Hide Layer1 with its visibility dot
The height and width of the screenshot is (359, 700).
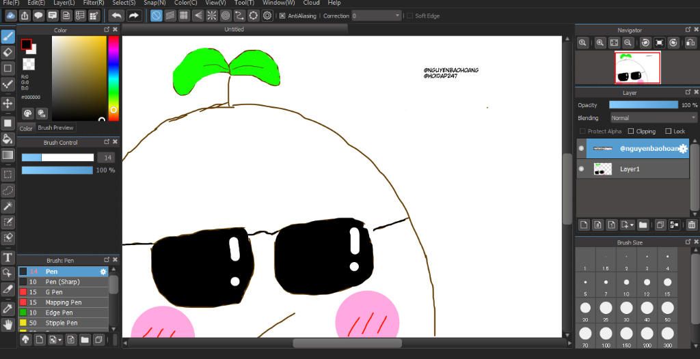tap(582, 169)
